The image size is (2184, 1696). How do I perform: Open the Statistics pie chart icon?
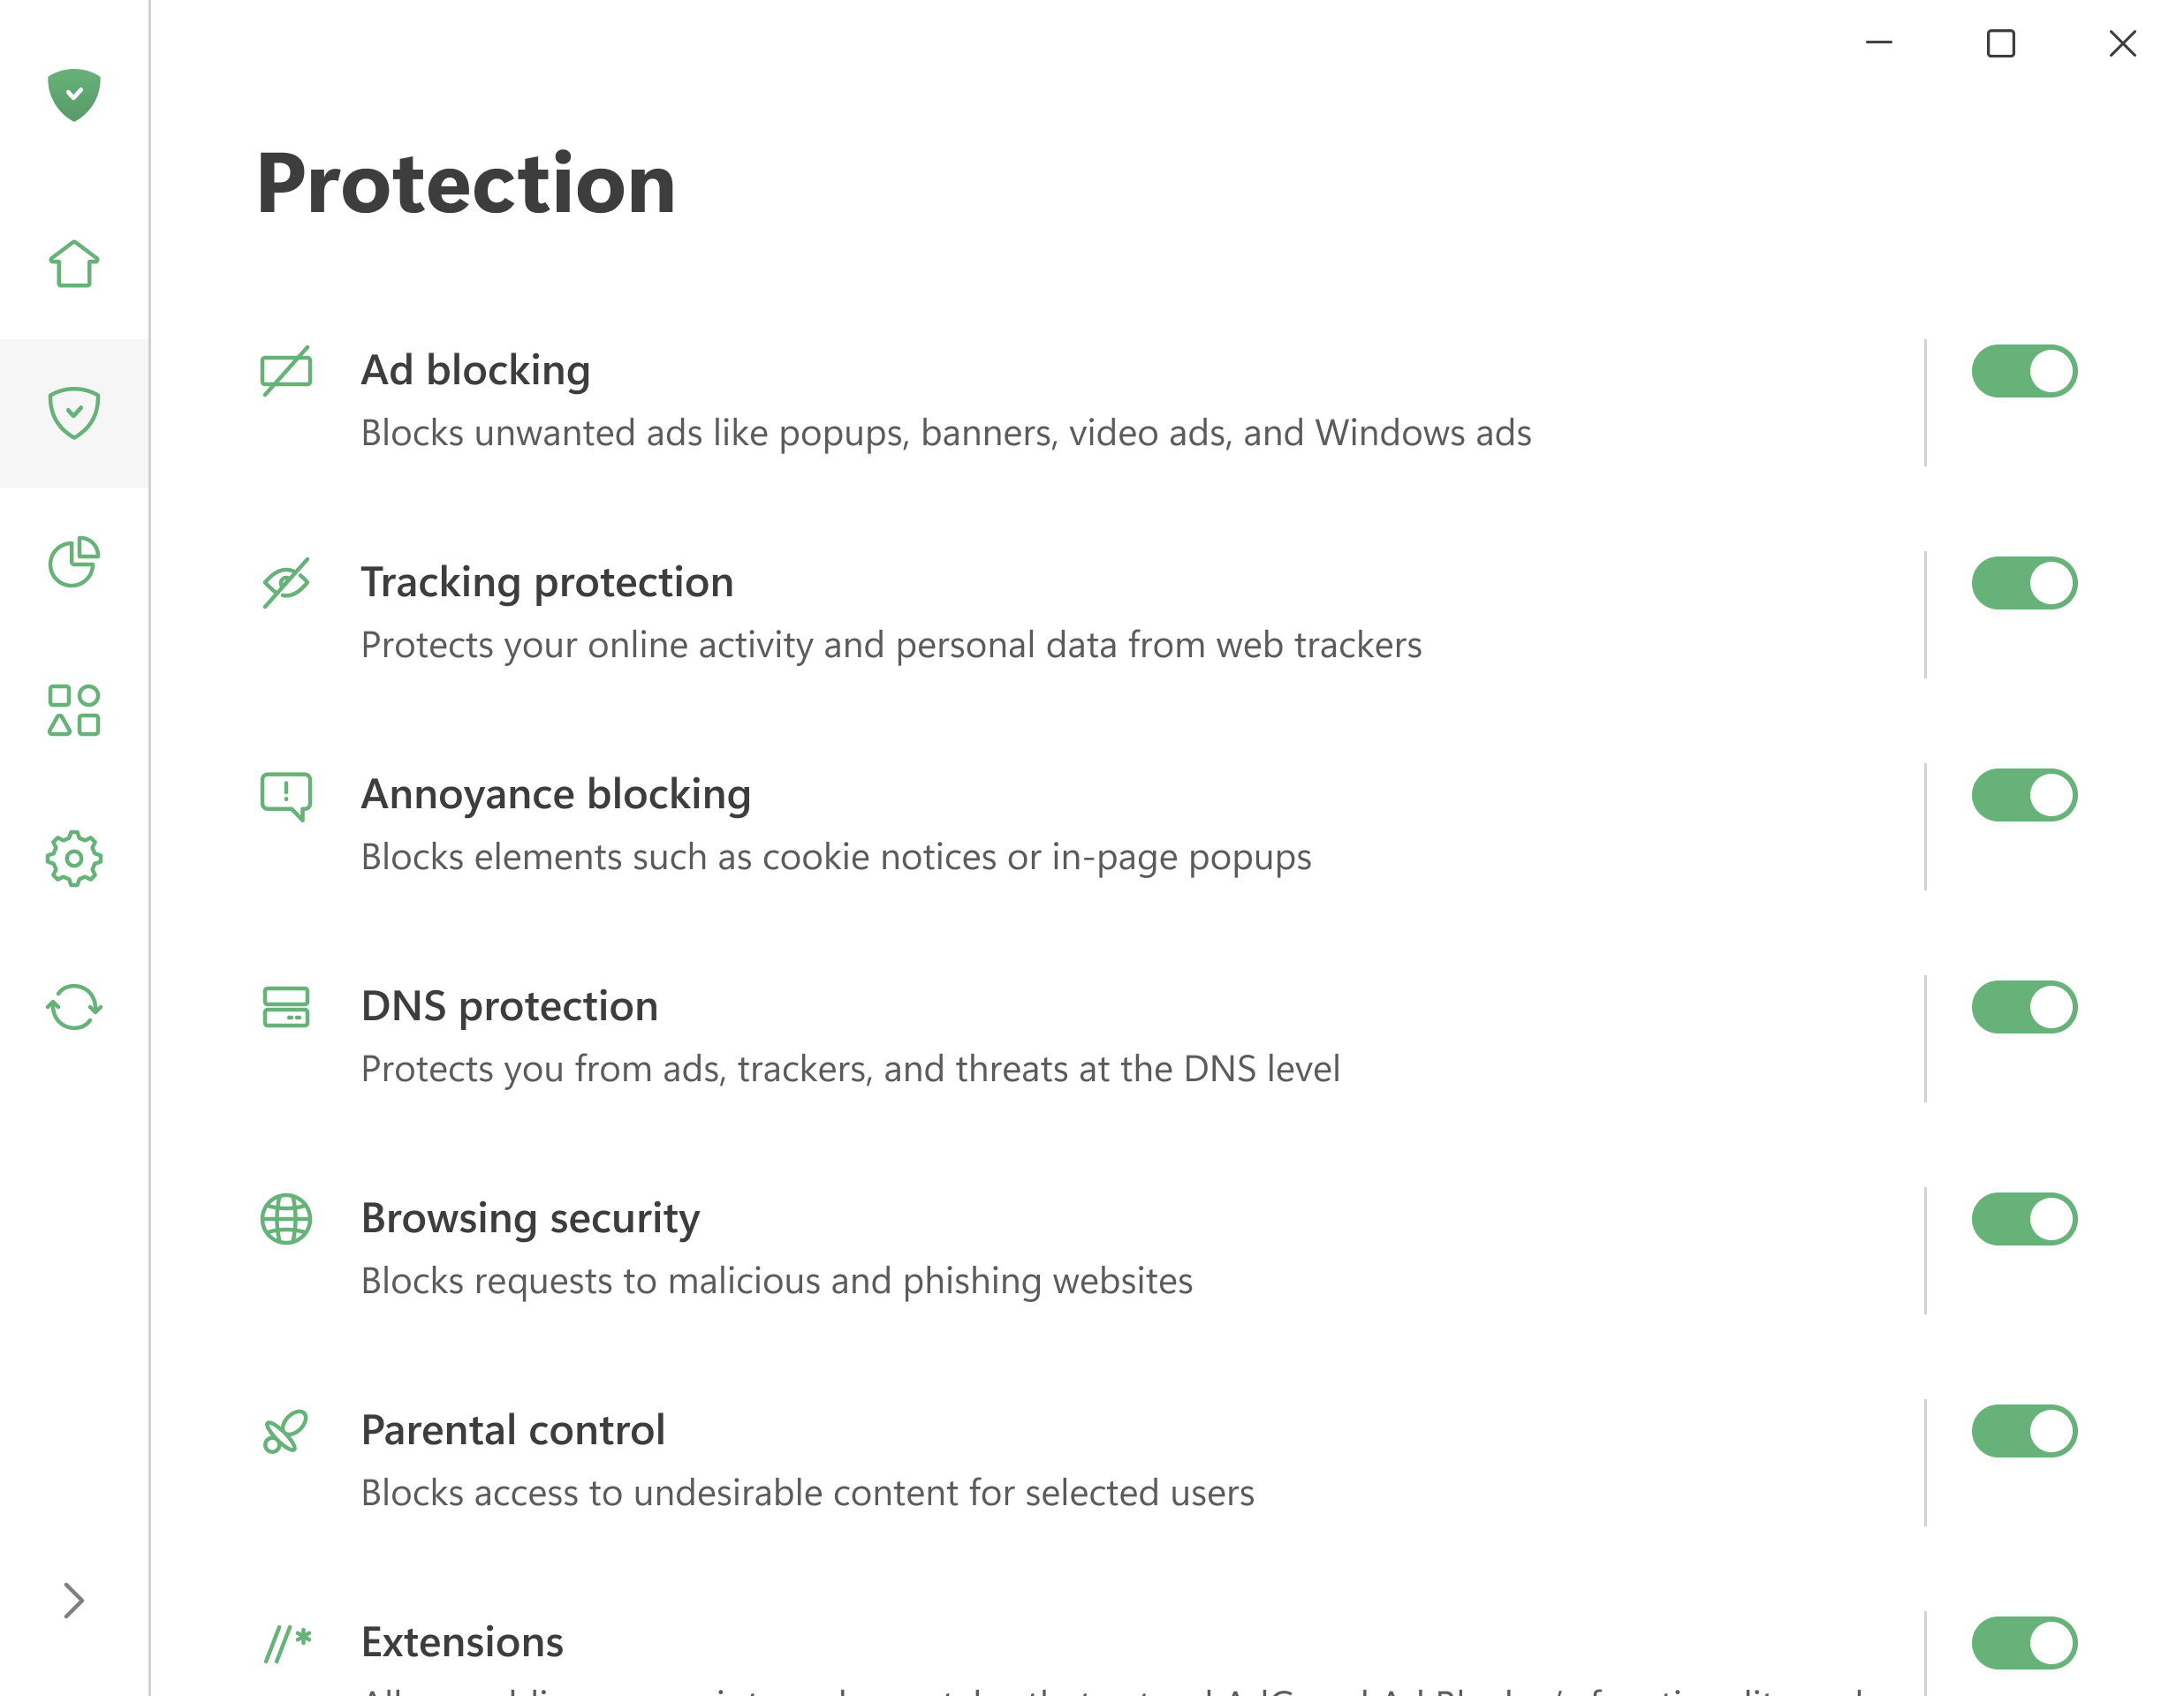(74, 562)
